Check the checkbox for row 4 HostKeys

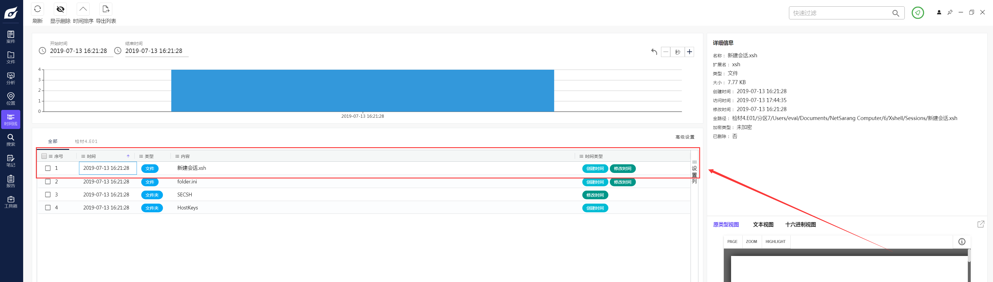pos(48,208)
